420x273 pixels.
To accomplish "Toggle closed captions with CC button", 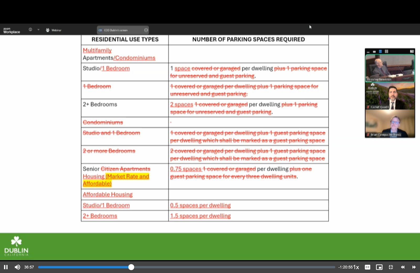I will pos(367,267).
